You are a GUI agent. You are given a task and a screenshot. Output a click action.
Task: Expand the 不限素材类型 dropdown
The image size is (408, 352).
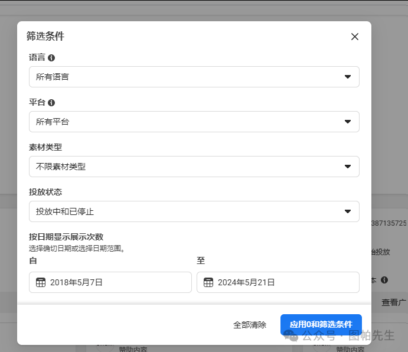tap(194, 167)
